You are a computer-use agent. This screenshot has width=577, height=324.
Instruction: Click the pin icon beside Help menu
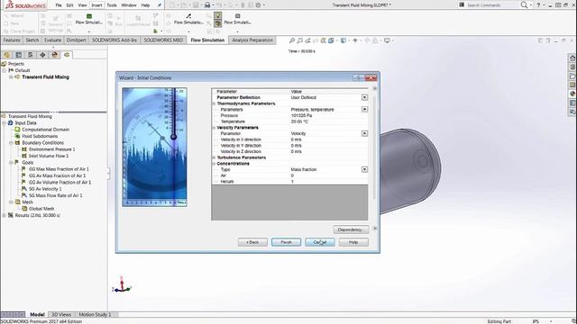coord(160,5)
